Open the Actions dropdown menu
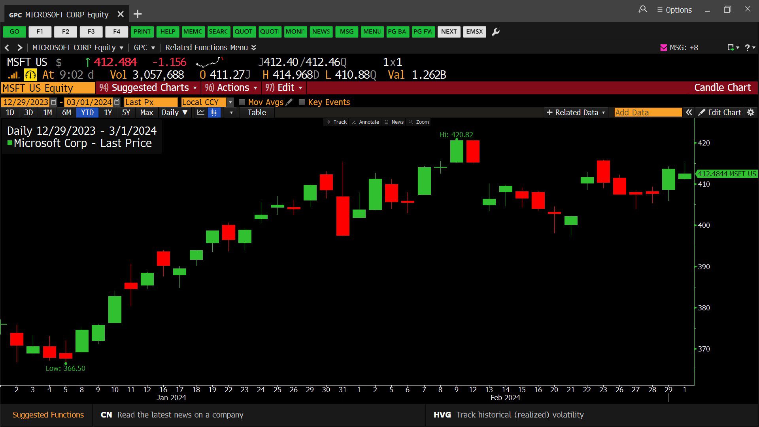 [x=232, y=87]
